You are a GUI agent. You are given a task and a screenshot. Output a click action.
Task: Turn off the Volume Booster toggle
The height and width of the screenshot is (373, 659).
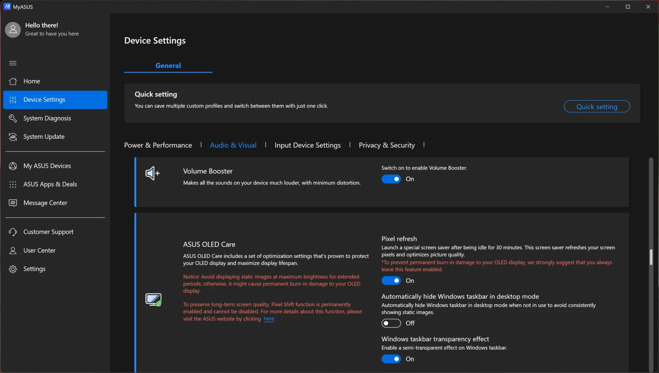tap(391, 179)
